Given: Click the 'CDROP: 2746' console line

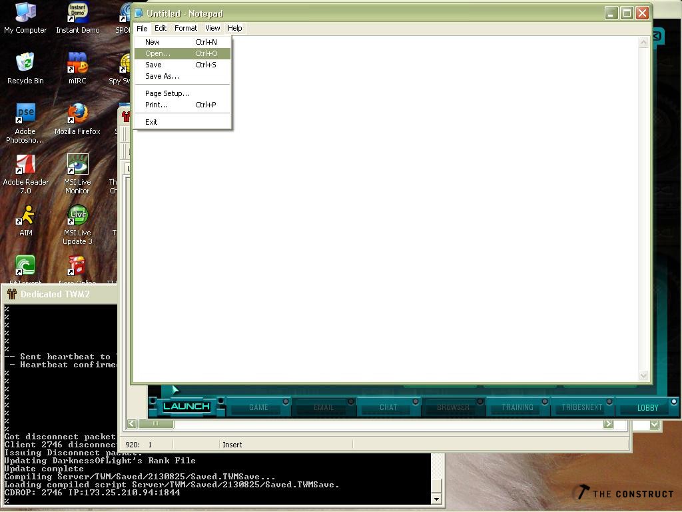Looking at the screenshot, I should pyautogui.click(x=92, y=493).
